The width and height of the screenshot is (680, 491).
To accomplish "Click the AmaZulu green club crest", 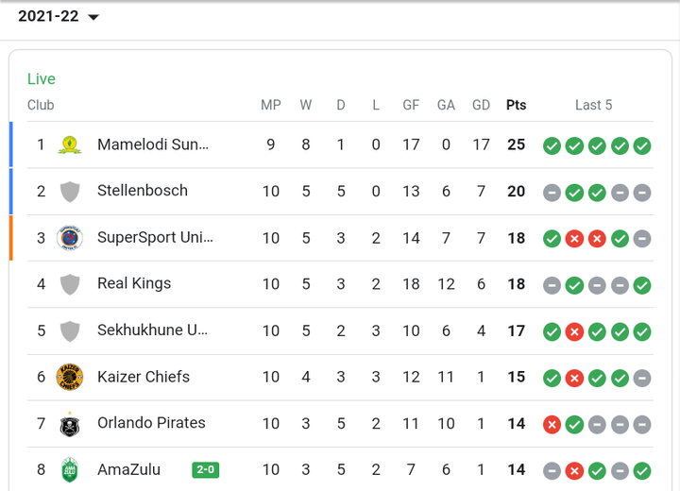I will click(70, 469).
